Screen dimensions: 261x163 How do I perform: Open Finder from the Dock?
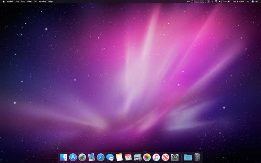click(x=64, y=157)
